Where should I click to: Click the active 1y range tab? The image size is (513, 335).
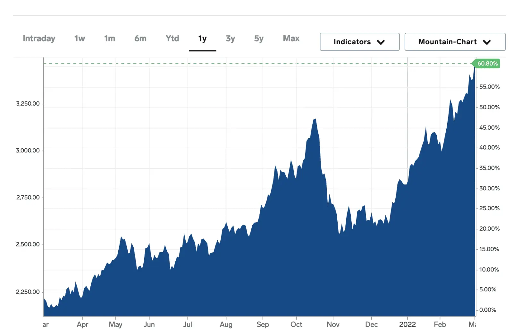tap(202, 39)
